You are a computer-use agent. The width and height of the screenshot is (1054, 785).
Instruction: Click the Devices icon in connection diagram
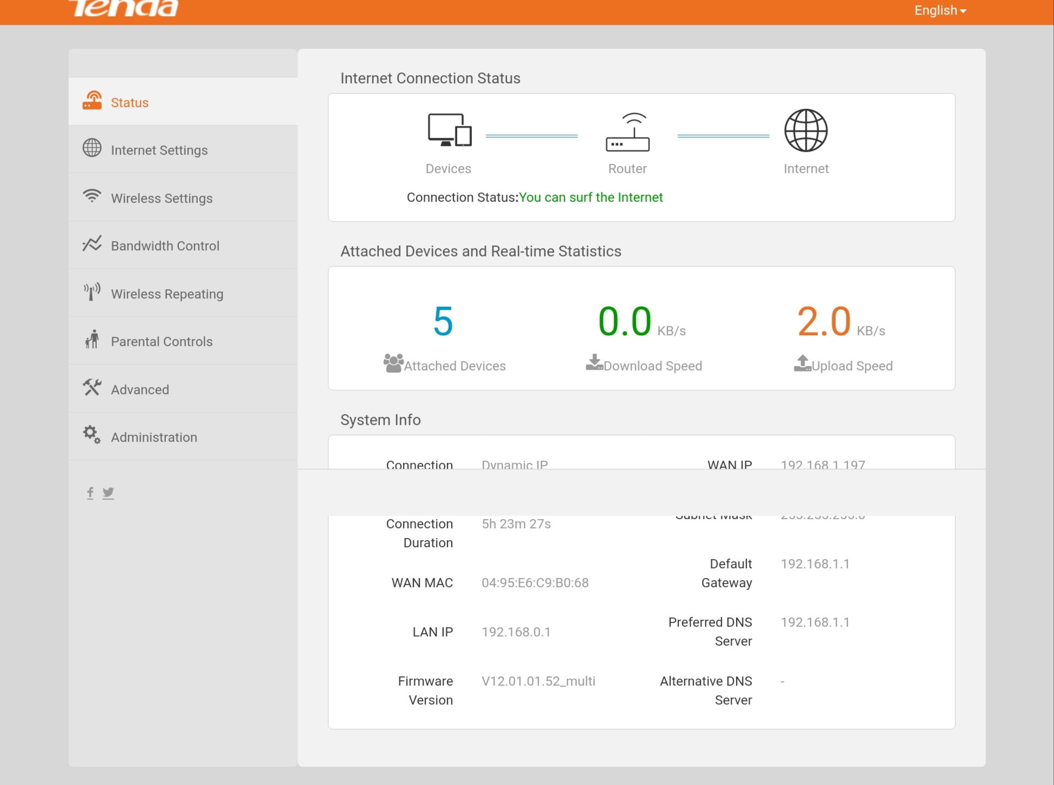tap(449, 130)
